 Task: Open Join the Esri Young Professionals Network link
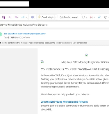(x=64, y=102)
